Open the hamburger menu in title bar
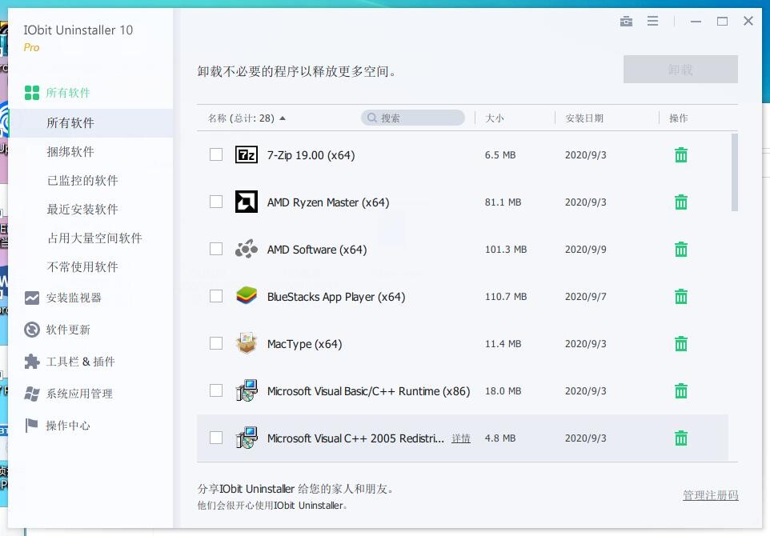This screenshot has width=770, height=536. pyautogui.click(x=652, y=22)
